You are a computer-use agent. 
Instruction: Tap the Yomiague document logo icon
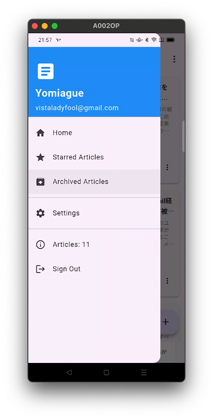[x=45, y=71]
